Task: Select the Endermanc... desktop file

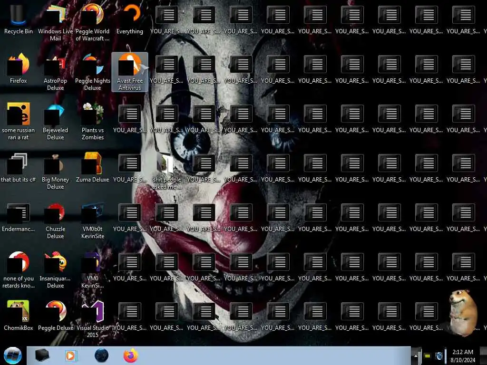Action: (x=19, y=217)
